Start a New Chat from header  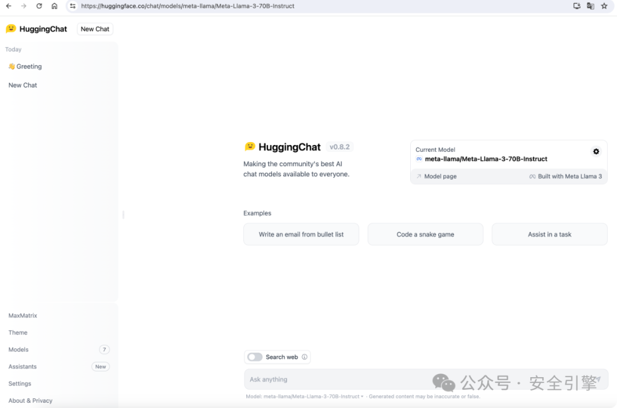95,29
